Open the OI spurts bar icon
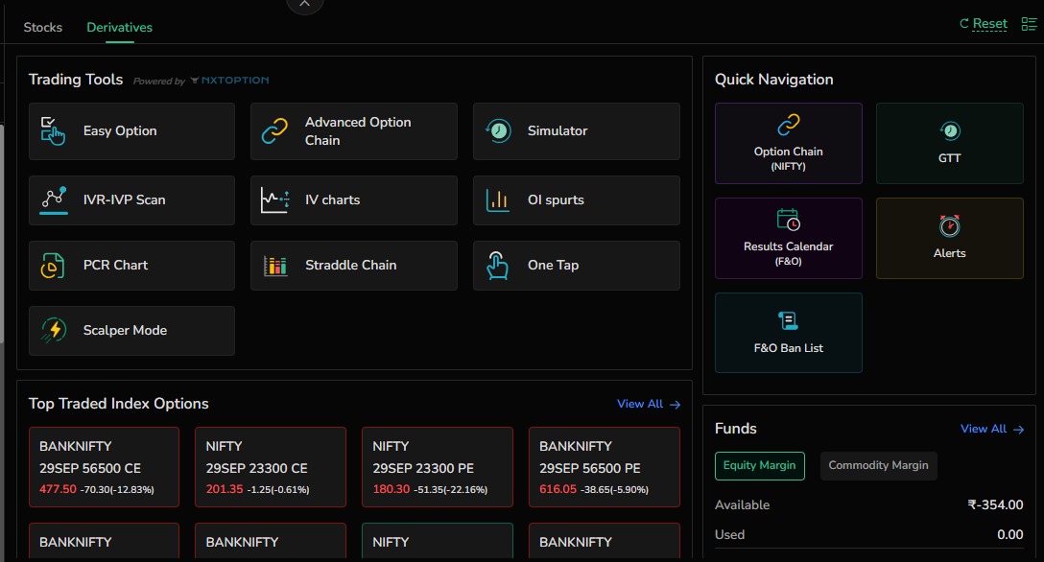This screenshot has width=1044, height=562. pos(497,200)
